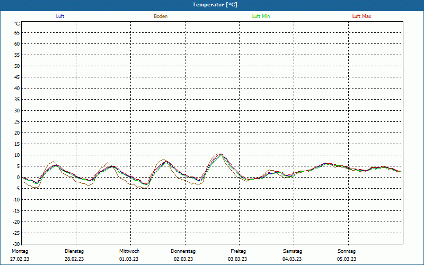Click the '°C' axis unit label
This screenshot has width=424, height=265.
17,24
